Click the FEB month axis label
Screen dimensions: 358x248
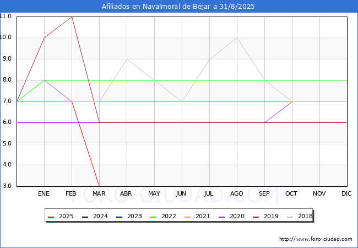coord(71,193)
